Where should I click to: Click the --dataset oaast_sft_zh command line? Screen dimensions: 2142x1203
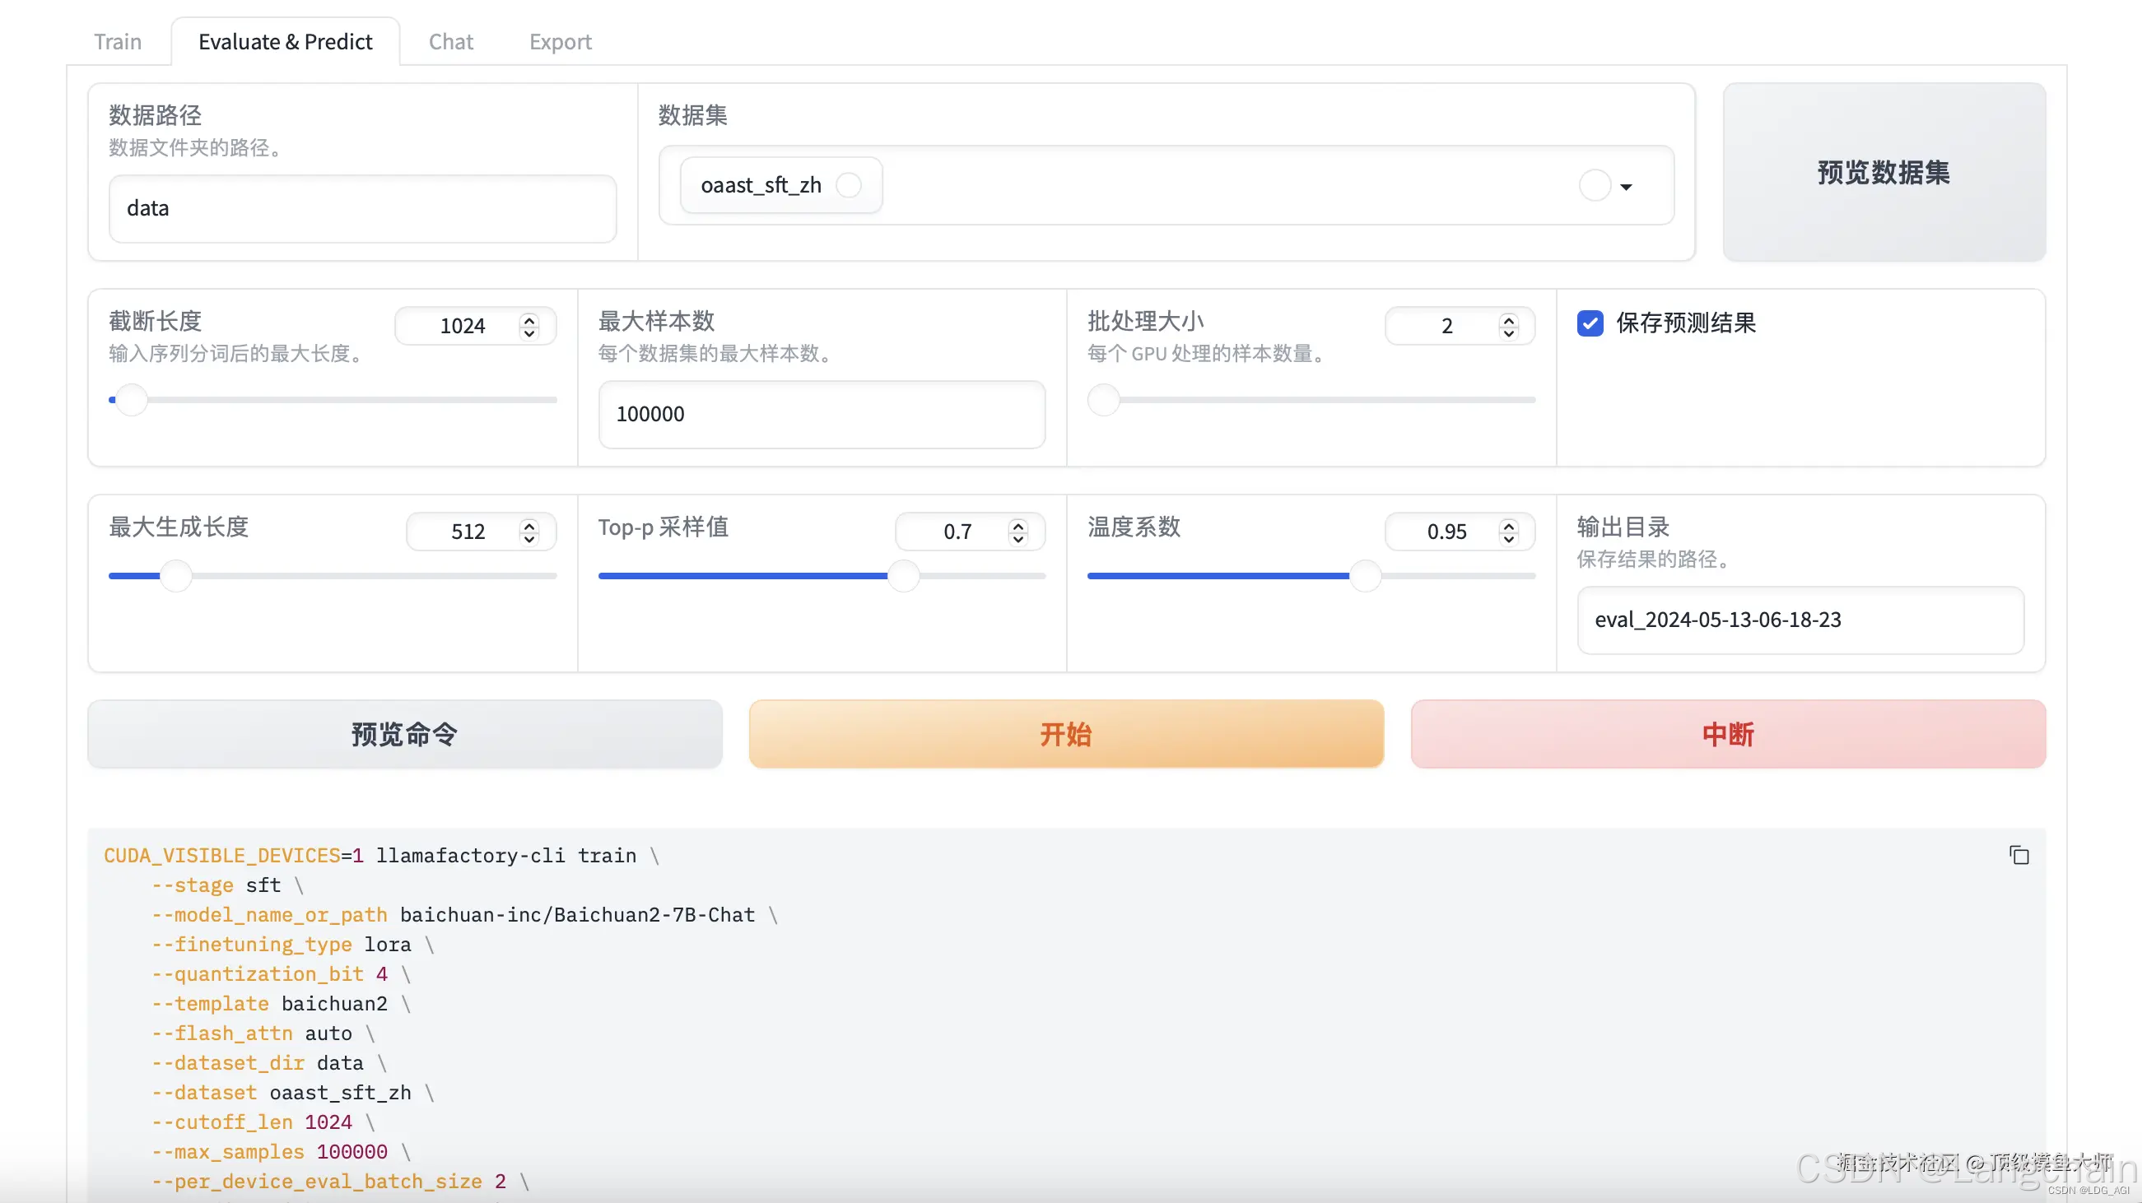pyautogui.click(x=293, y=1093)
